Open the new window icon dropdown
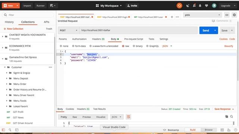The image size is (239, 134). coord(53,6)
